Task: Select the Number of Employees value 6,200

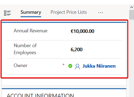Action: tap(77, 50)
